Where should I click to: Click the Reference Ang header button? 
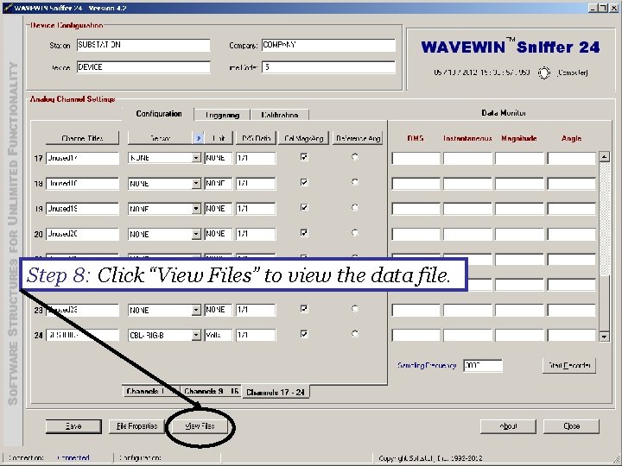pos(358,138)
